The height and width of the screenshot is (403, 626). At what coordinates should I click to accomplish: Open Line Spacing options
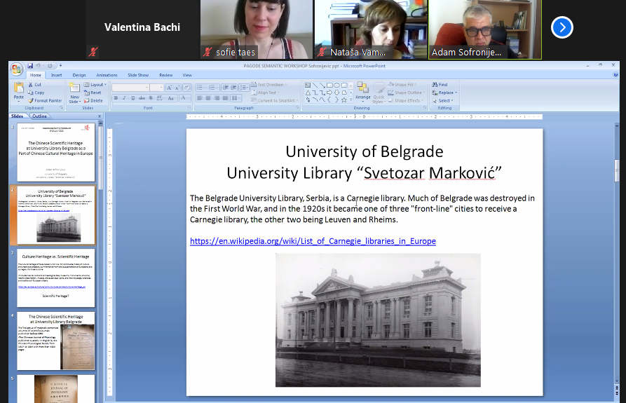point(245,88)
